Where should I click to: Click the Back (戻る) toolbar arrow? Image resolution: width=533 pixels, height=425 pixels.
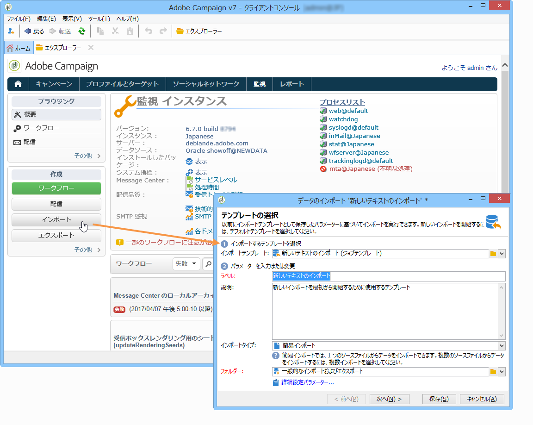tap(34, 31)
